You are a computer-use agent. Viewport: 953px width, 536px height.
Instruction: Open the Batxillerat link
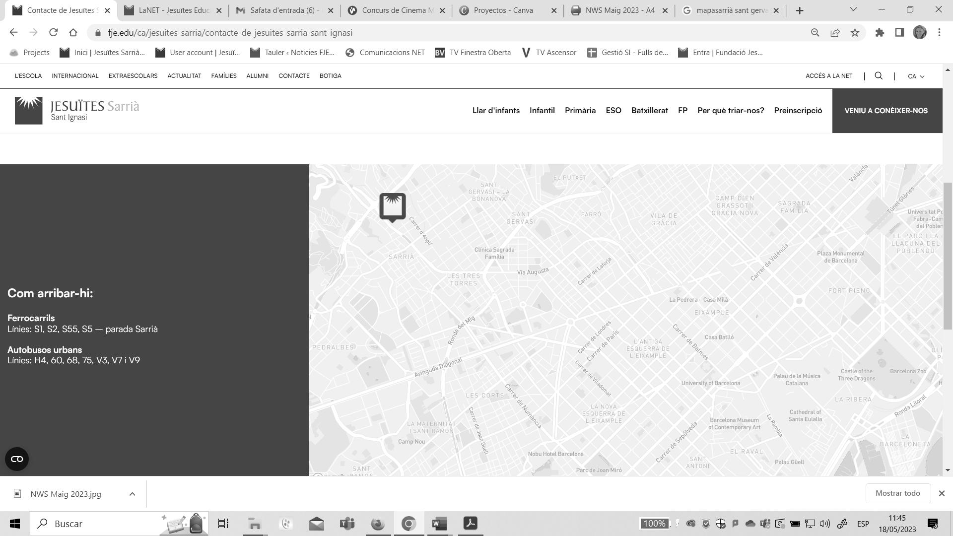pos(649,111)
